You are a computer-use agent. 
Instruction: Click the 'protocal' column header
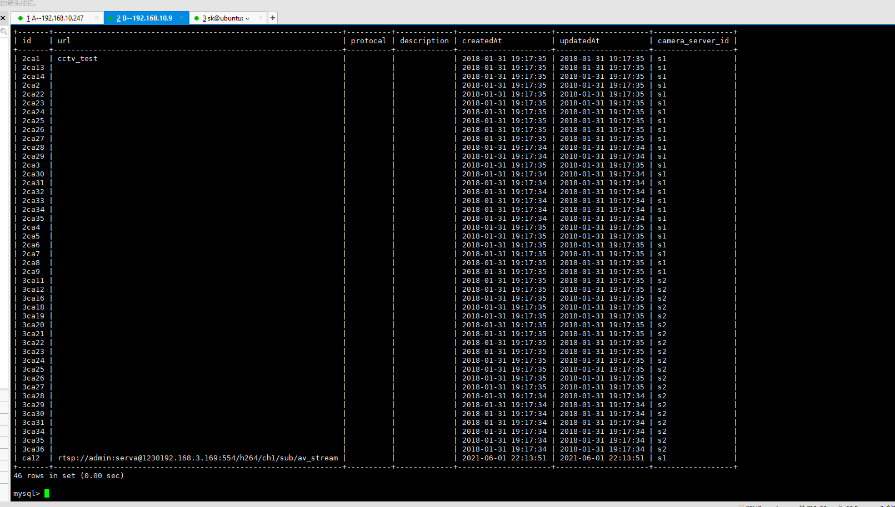(368, 40)
